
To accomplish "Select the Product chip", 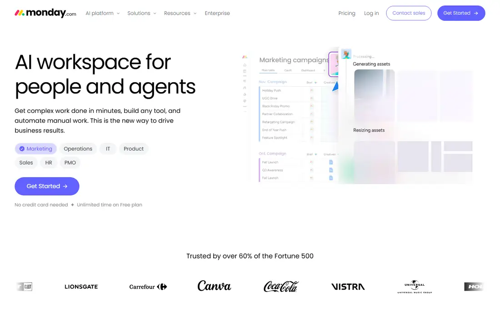I will (133, 149).
